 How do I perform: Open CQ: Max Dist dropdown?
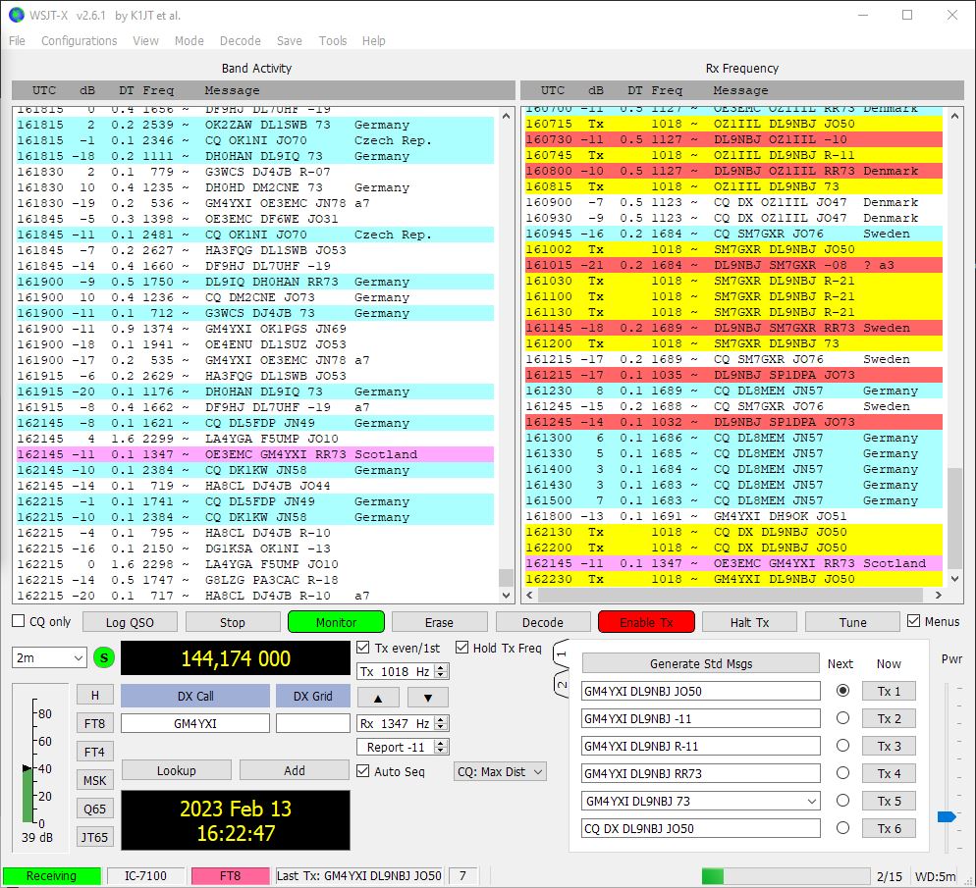pos(501,771)
